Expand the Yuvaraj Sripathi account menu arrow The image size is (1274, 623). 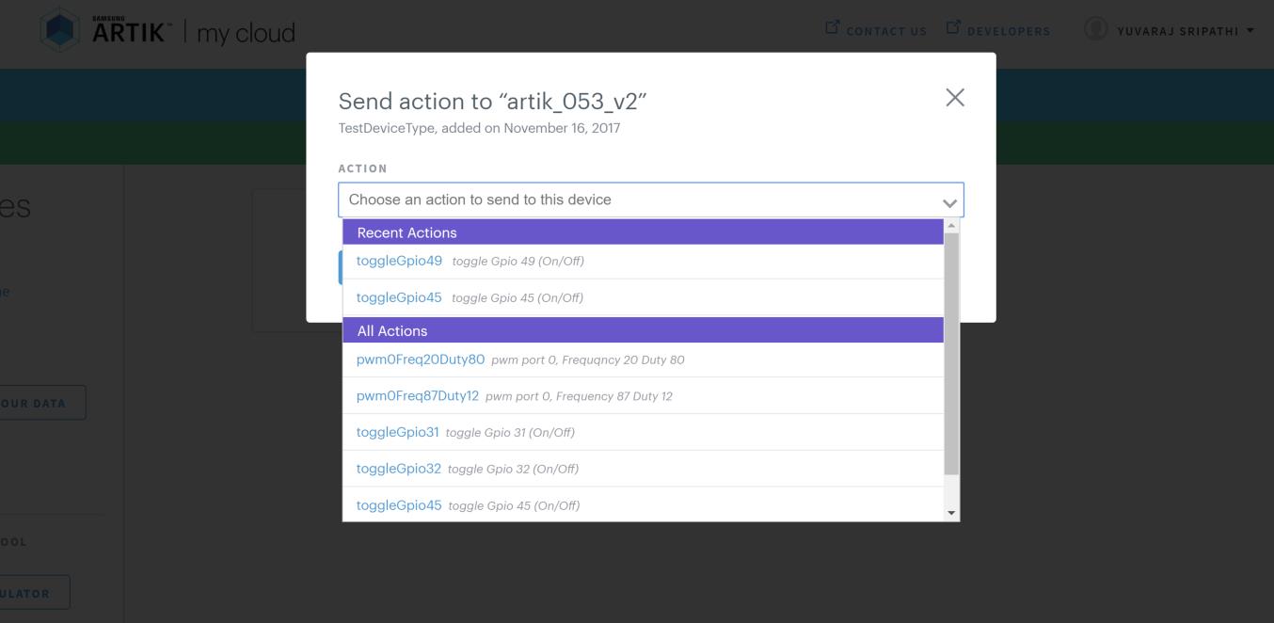pyautogui.click(x=1250, y=30)
